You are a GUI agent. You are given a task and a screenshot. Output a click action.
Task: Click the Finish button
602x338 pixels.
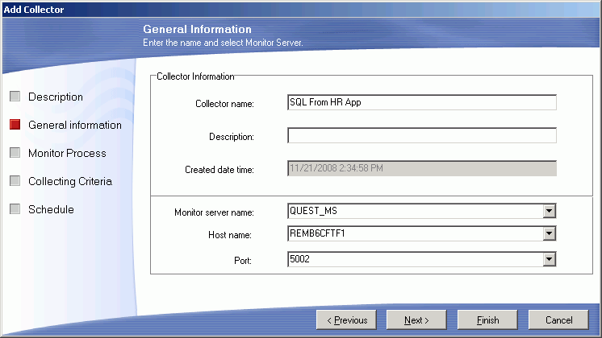[x=487, y=319]
